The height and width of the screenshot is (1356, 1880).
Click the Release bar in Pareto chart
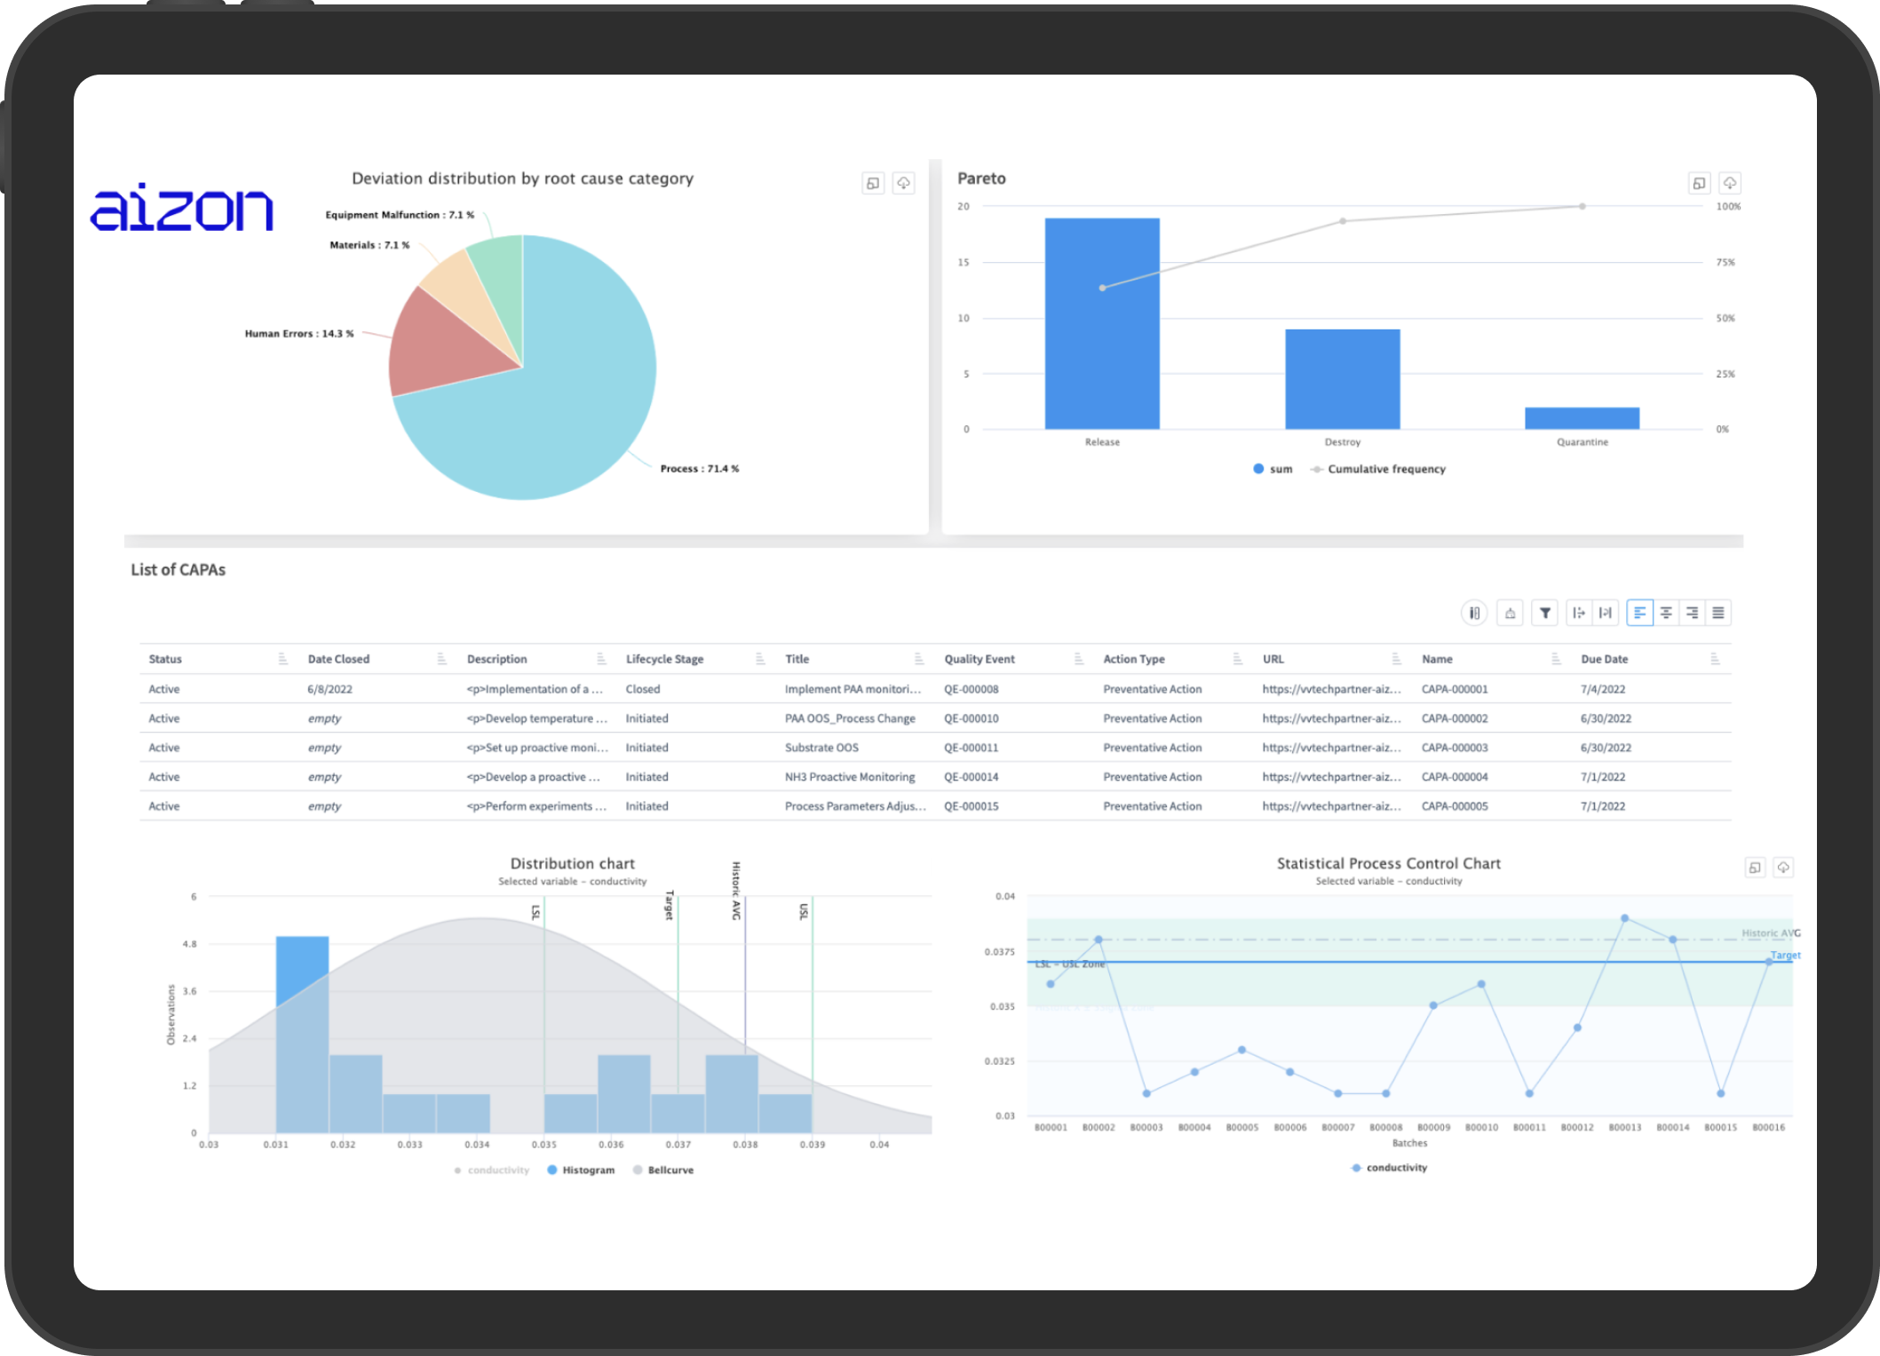[1102, 324]
